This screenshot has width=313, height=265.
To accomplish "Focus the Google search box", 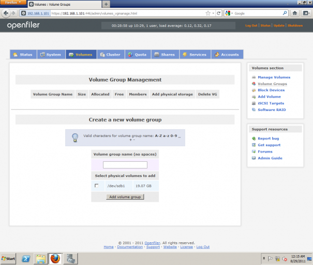I will [258, 13].
